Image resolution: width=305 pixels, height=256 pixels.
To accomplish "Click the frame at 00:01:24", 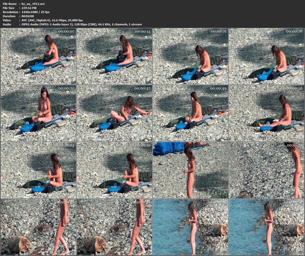I will [x=266, y=170].
